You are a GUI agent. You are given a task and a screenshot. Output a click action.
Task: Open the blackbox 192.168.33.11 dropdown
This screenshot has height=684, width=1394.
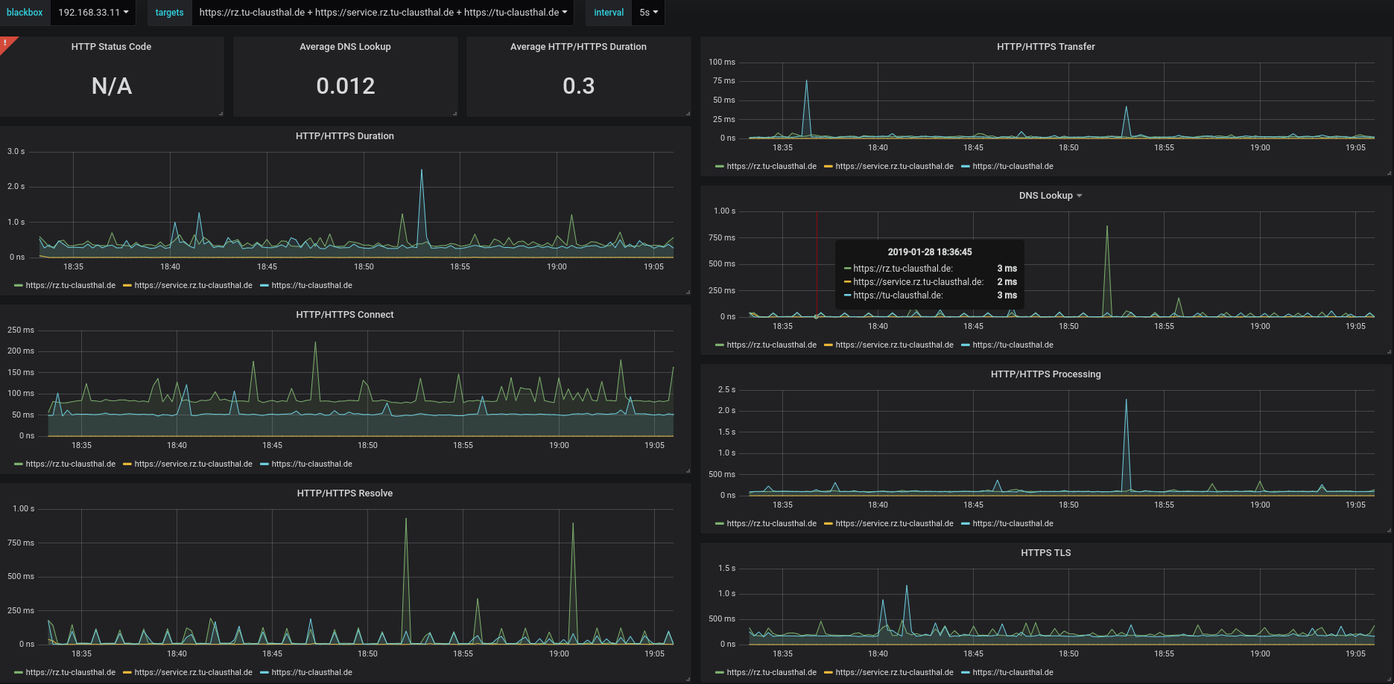tap(93, 13)
